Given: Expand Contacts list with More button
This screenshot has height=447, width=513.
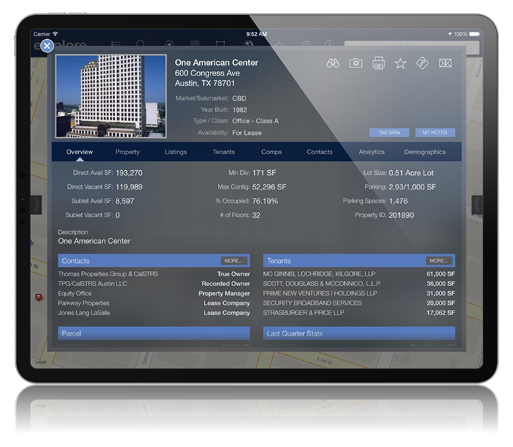Looking at the screenshot, I should [x=234, y=261].
